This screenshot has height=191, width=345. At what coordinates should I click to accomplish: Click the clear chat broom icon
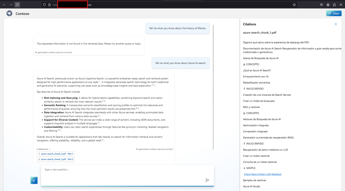click(x=34, y=180)
